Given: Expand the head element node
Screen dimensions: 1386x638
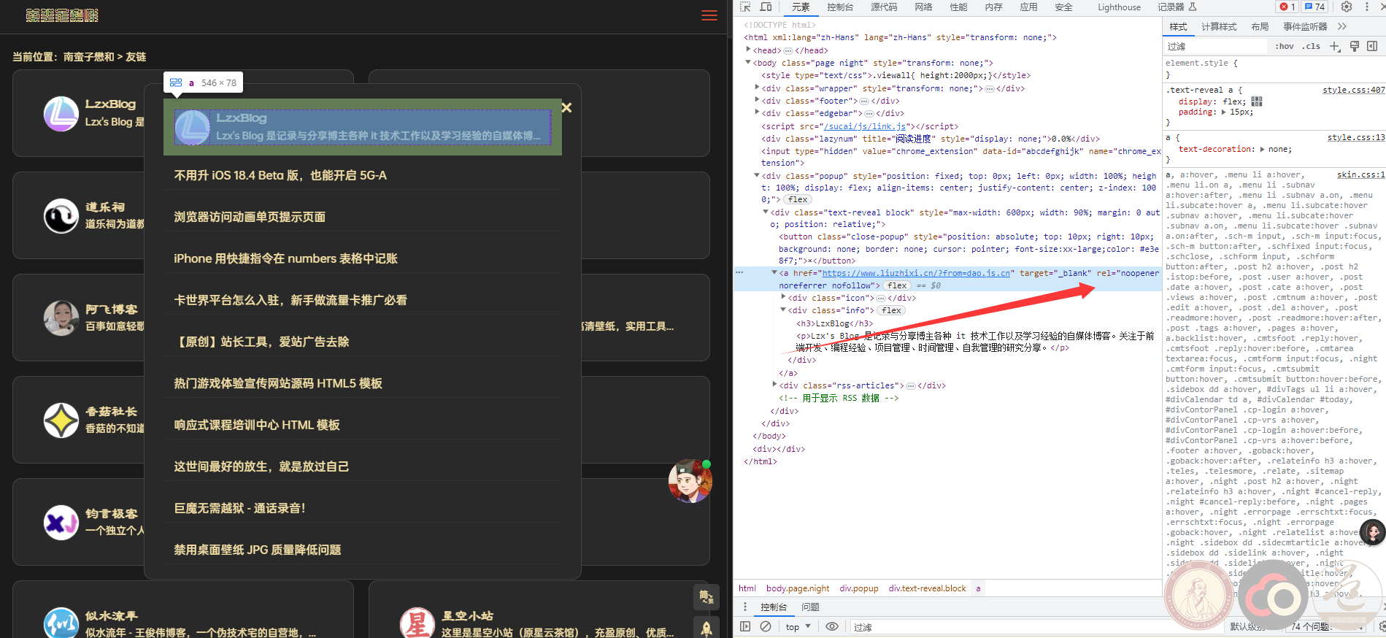Looking at the screenshot, I should (x=748, y=50).
